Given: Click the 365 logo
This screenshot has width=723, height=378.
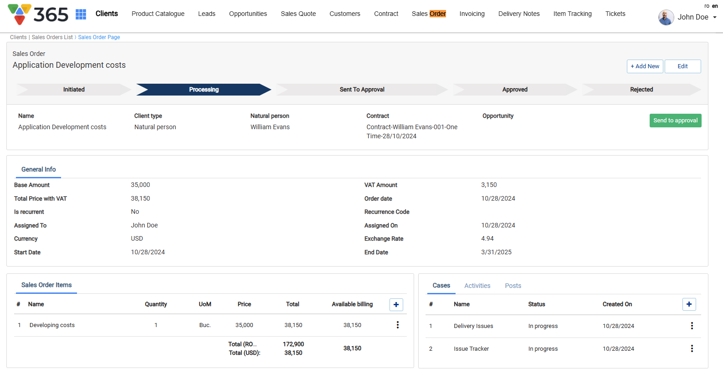Looking at the screenshot, I should [38, 15].
